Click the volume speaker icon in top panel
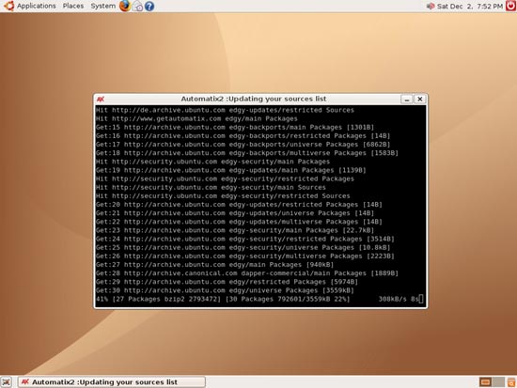The width and height of the screenshot is (517, 388). point(431,6)
